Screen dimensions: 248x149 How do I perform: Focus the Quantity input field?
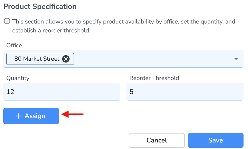(x=62, y=92)
